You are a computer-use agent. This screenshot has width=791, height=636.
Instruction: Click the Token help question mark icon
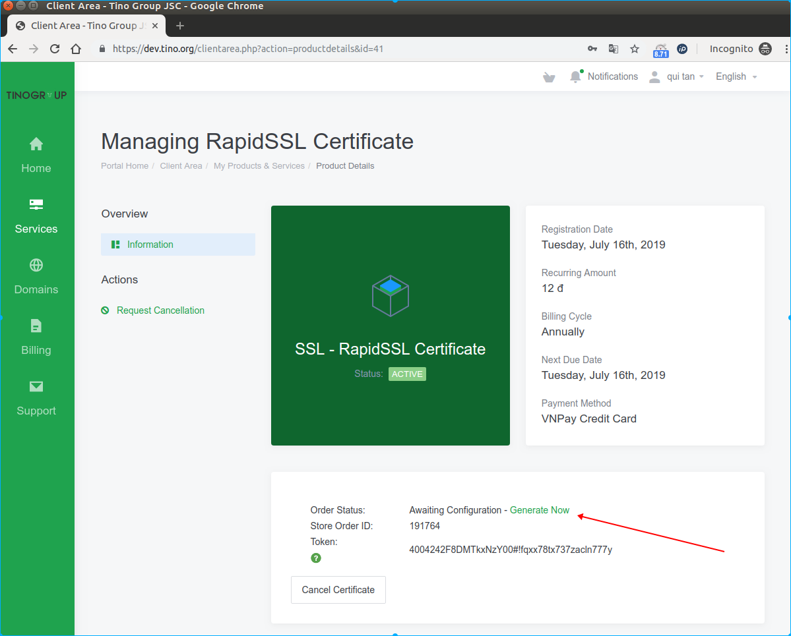(x=316, y=558)
